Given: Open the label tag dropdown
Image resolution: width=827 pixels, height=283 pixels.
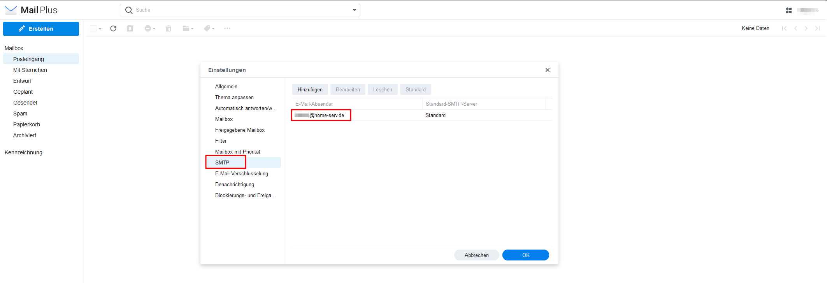Looking at the screenshot, I should (x=209, y=28).
